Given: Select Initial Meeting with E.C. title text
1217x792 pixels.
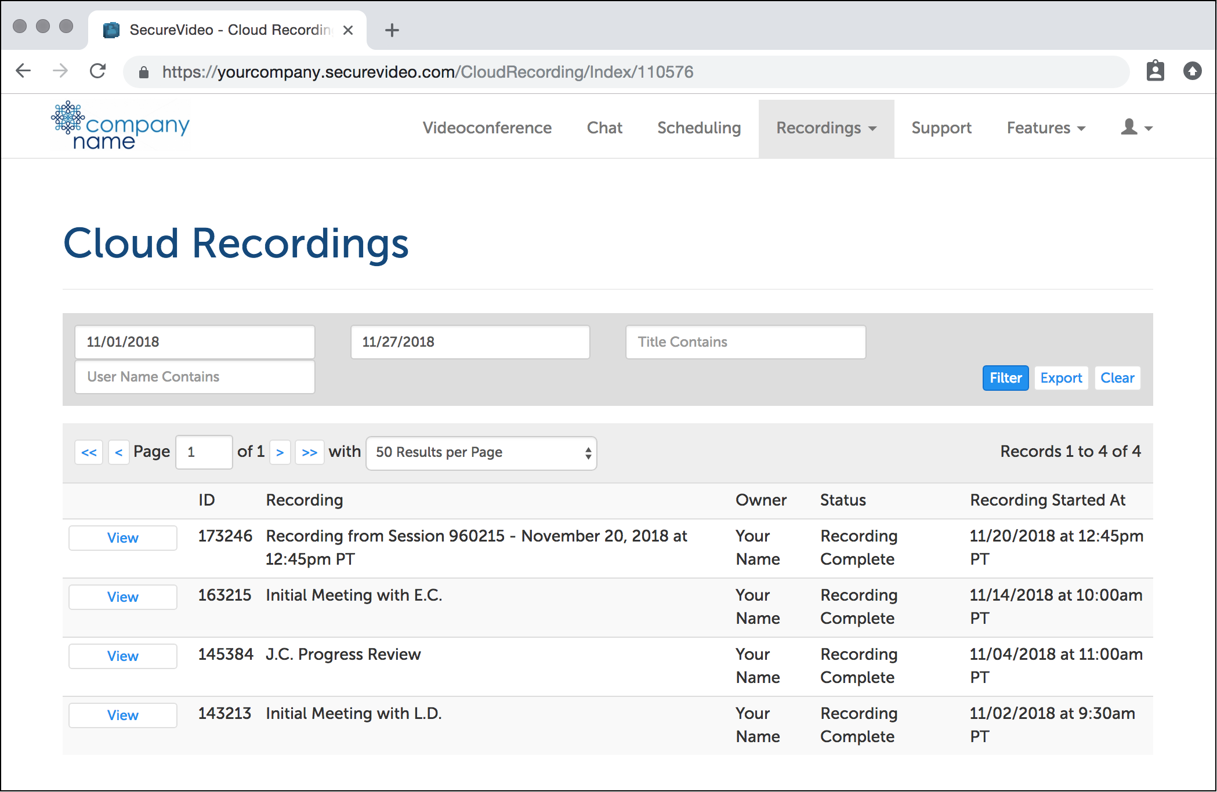Looking at the screenshot, I should click(354, 595).
